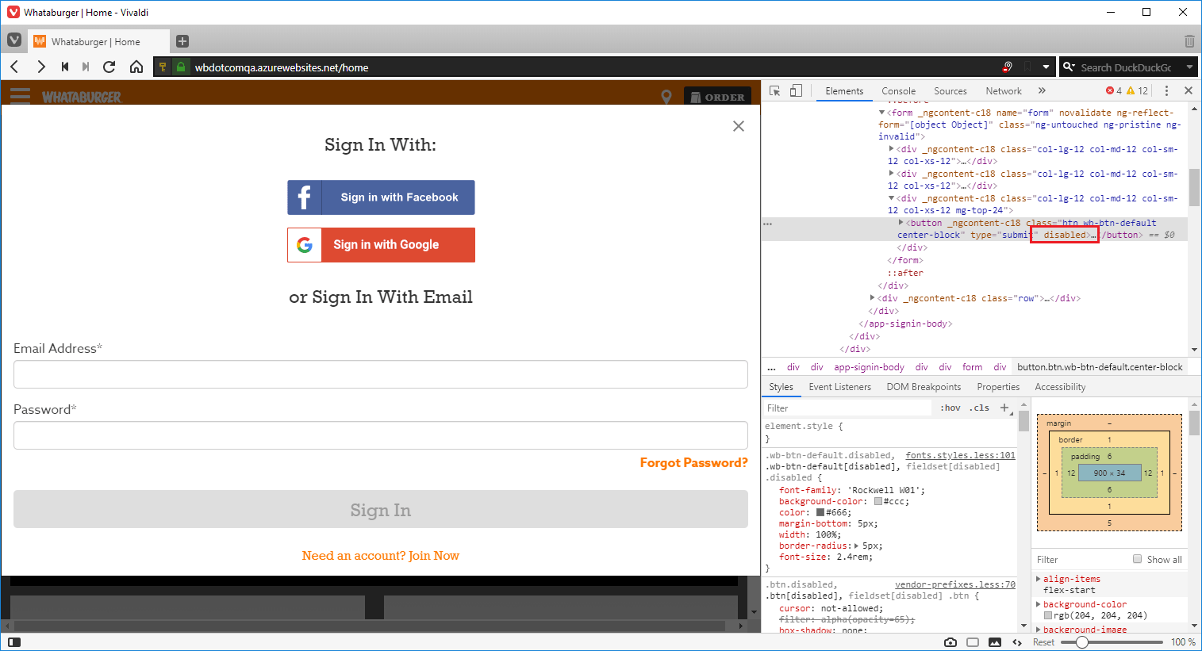Image resolution: width=1202 pixels, height=651 pixels.
Task: Switch to the Console tab
Action: coord(898,91)
